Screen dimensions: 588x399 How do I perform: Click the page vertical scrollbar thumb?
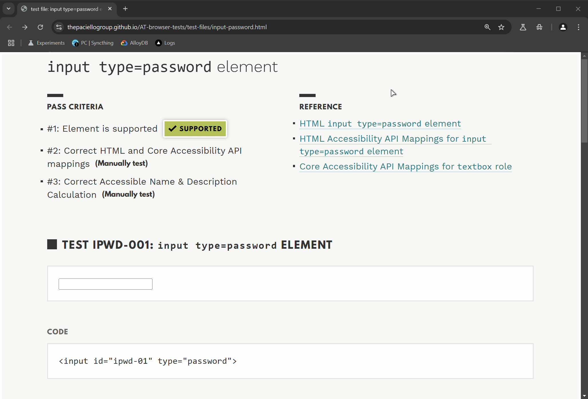(x=584, y=100)
